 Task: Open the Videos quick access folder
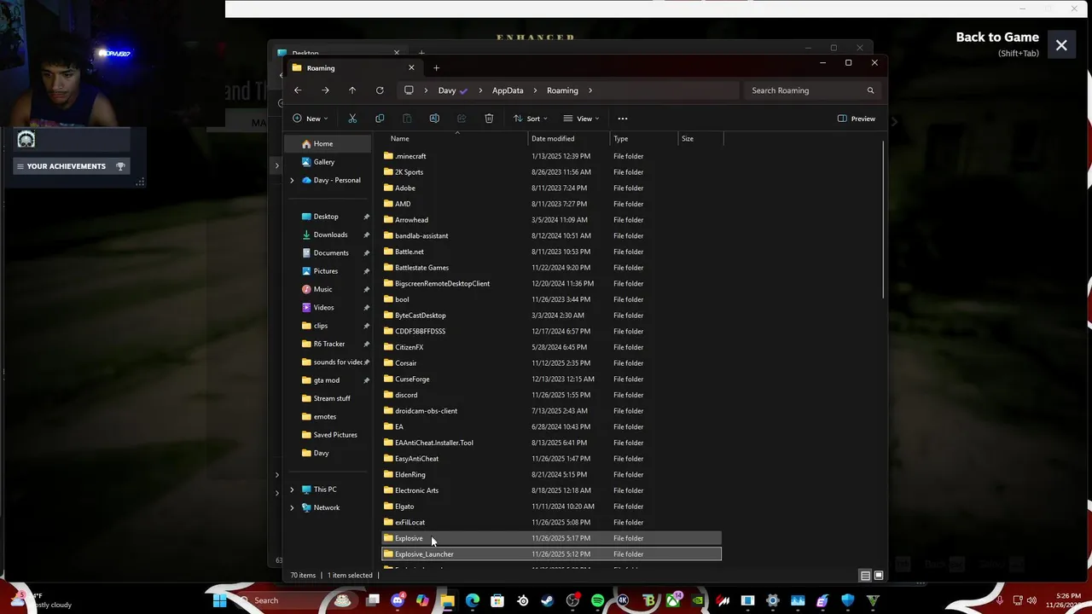(323, 307)
